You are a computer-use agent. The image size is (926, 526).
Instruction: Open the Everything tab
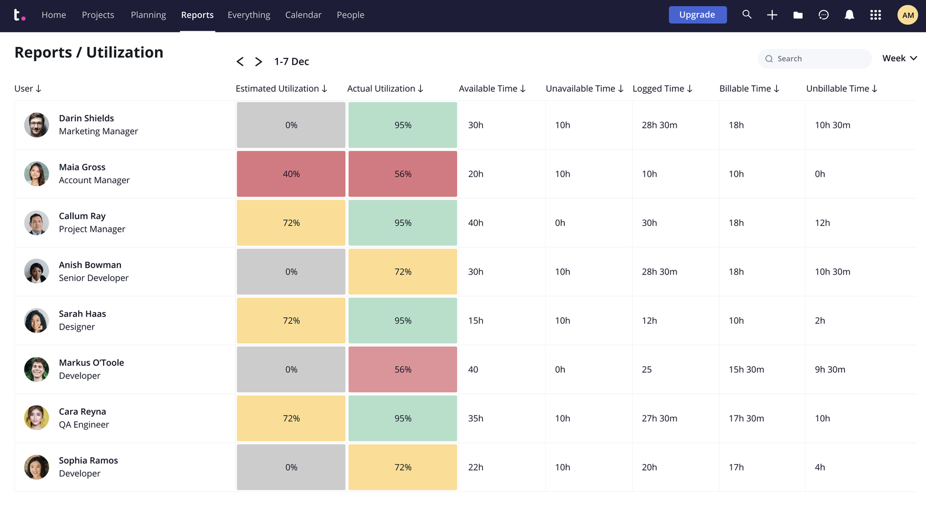249,15
